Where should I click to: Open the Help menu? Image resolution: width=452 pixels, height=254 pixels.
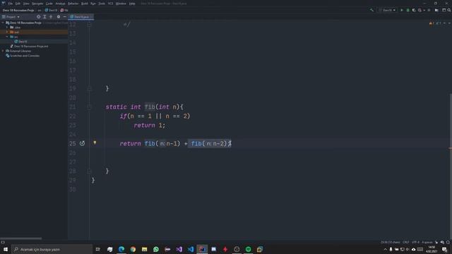132,4
